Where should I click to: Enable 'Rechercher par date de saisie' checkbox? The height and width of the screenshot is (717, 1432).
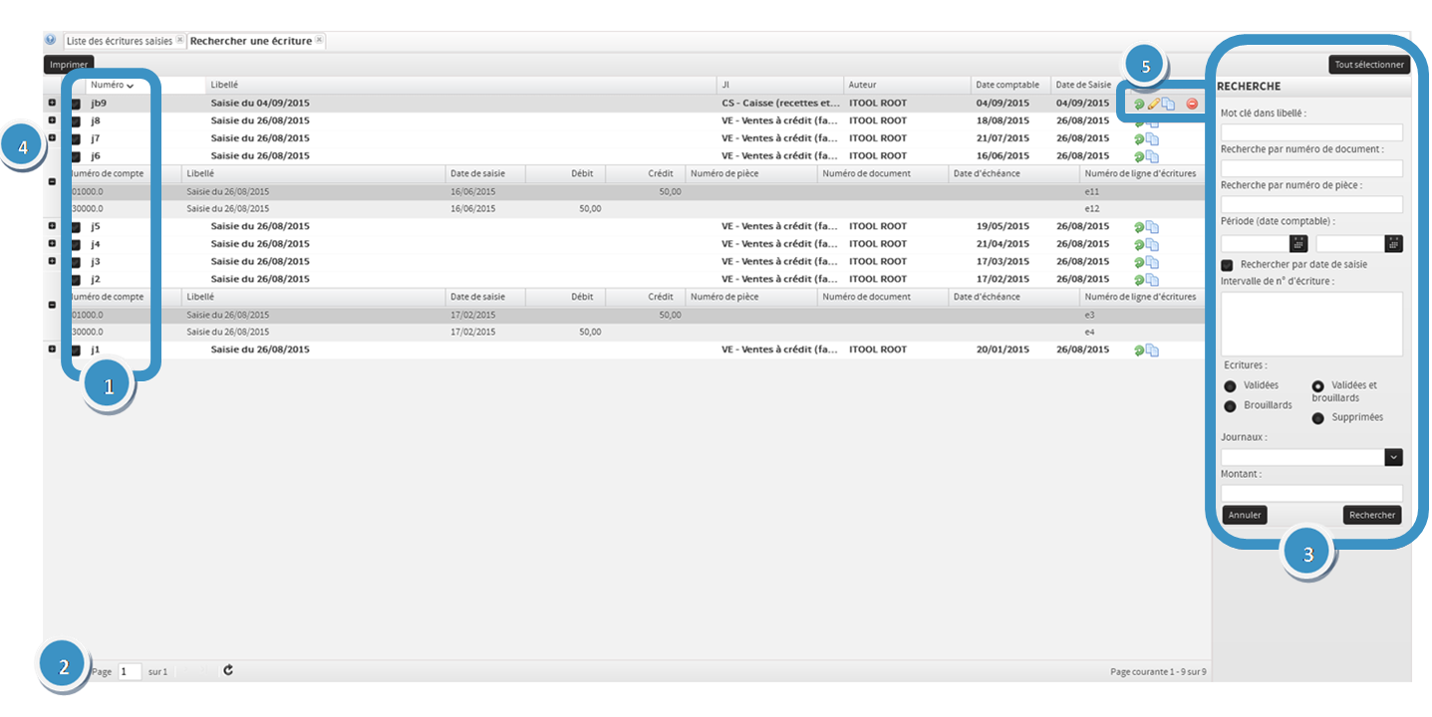(x=1228, y=265)
